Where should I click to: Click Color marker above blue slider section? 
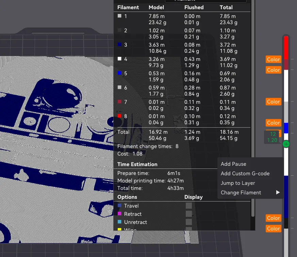(273, 123)
